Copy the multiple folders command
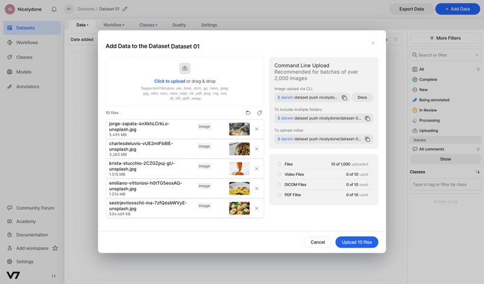The width and height of the screenshot is (484, 284). (x=367, y=118)
